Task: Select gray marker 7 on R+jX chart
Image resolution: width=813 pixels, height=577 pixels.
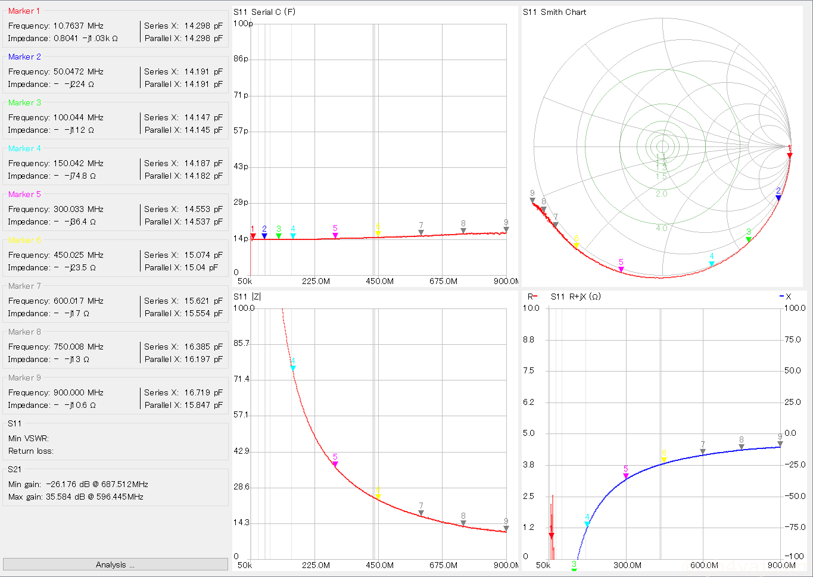Action: 703,452
